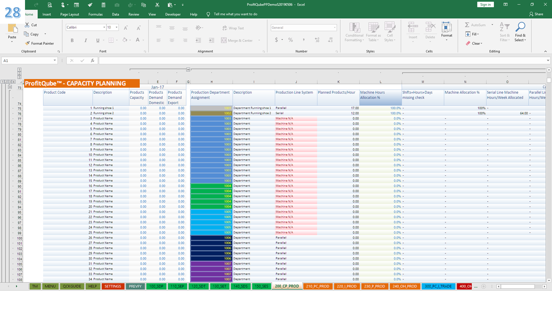This screenshot has width=552, height=311.
Task: Open the Fill dropdown
Action: click(472, 34)
